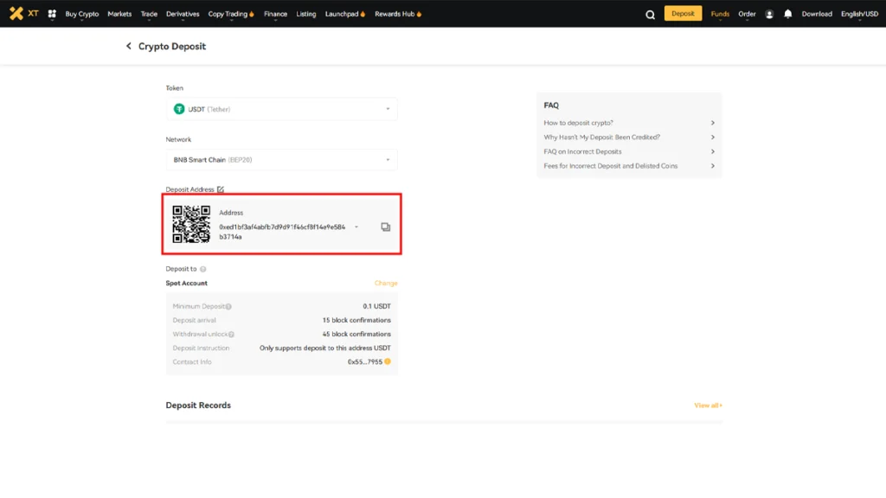886x498 pixels.
Task: Click the Tether USDT token logo
Action: [x=179, y=109]
